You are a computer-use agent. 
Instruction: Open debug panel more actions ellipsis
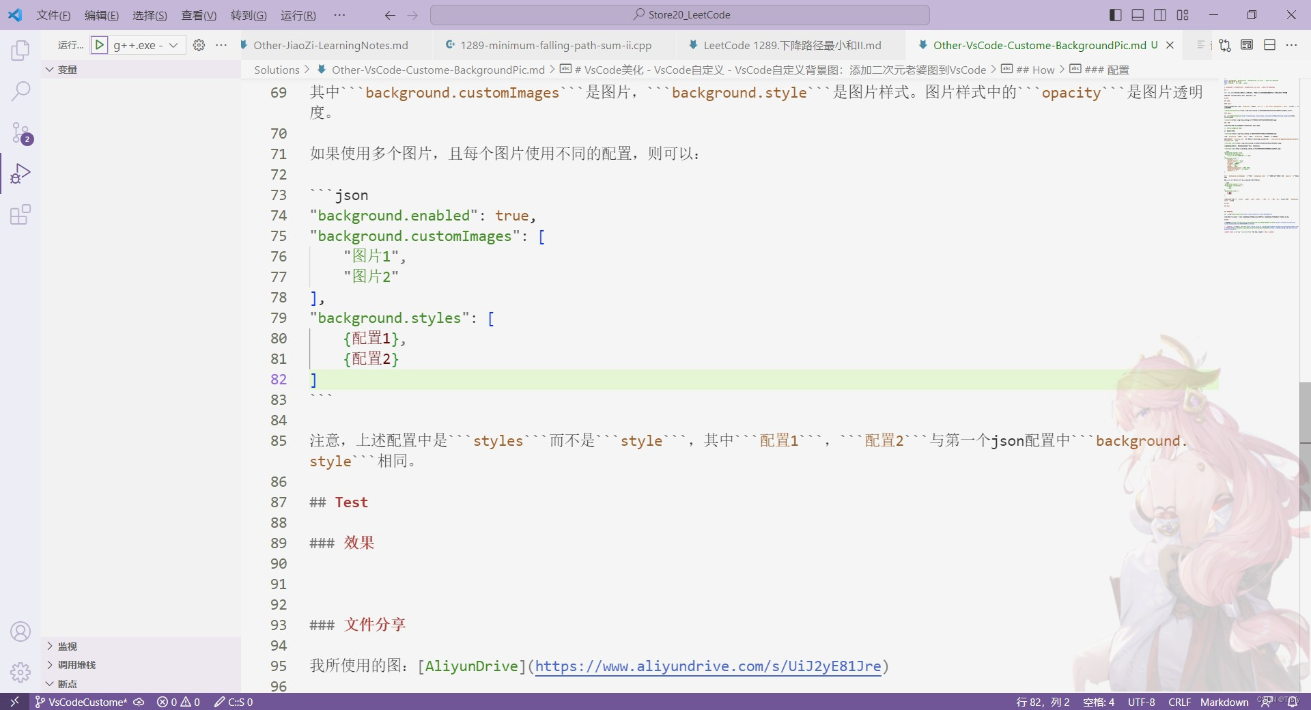tap(221, 45)
